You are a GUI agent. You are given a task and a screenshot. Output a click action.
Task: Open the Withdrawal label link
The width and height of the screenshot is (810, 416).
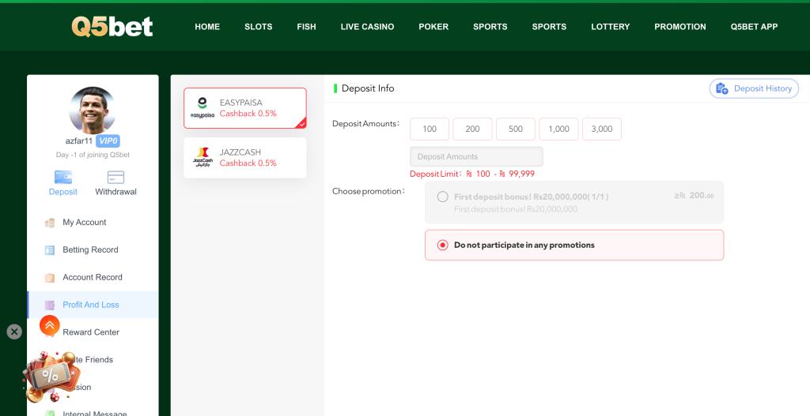tap(115, 192)
